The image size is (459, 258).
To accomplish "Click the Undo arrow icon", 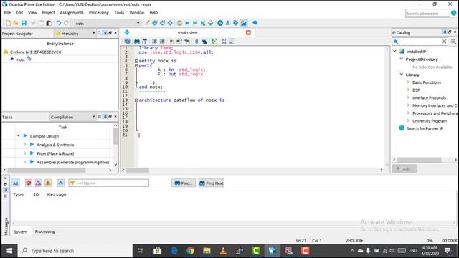I will 59,23.
